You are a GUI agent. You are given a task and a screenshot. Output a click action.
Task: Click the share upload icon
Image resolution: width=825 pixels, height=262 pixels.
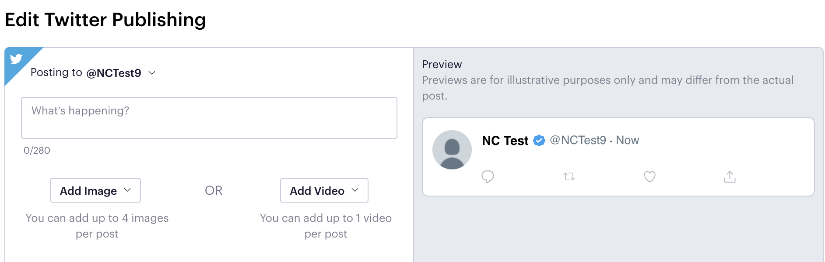click(730, 176)
